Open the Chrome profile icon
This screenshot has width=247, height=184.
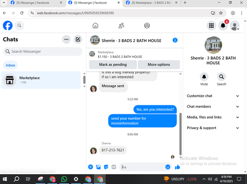click(x=233, y=13)
